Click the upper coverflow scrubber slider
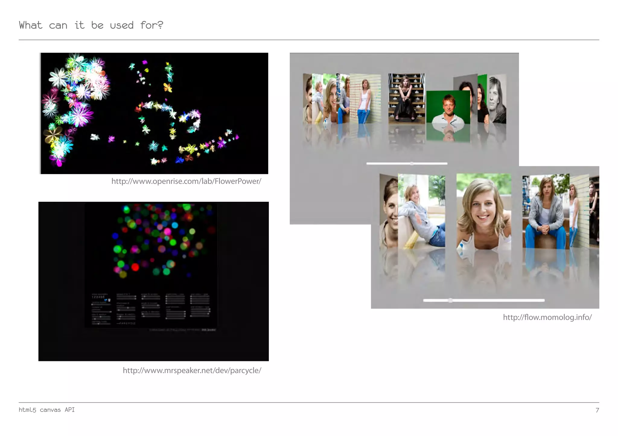Viewport: 618px width, 436px height. pos(412,163)
